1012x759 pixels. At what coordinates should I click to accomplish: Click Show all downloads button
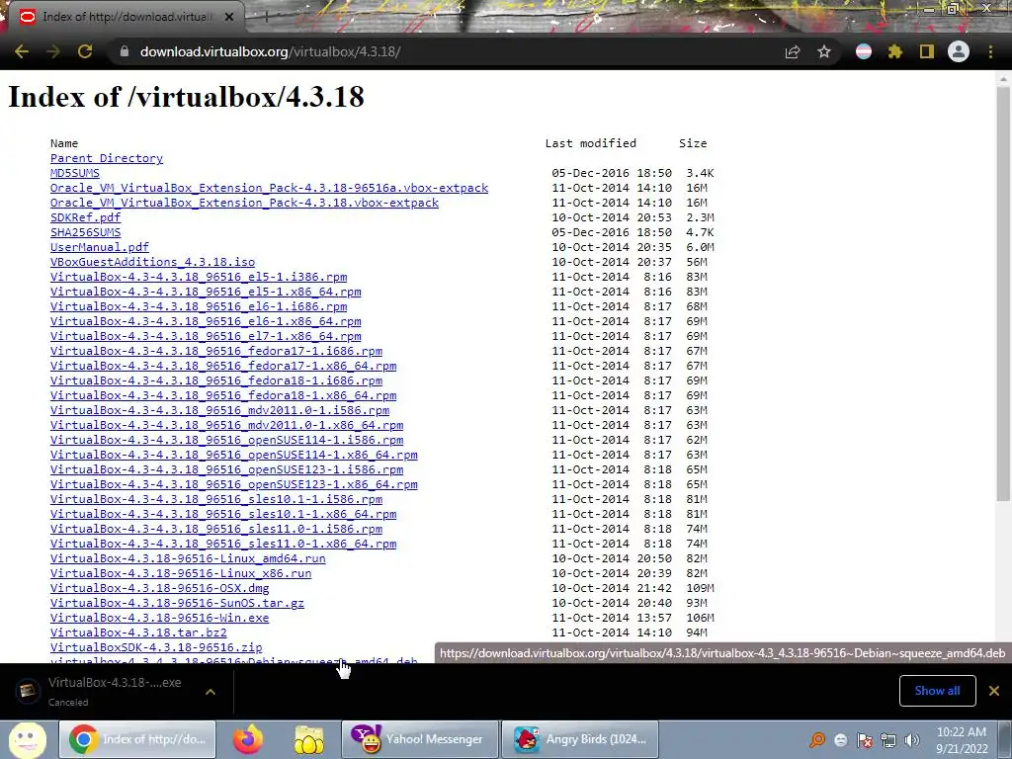pos(937,691)
